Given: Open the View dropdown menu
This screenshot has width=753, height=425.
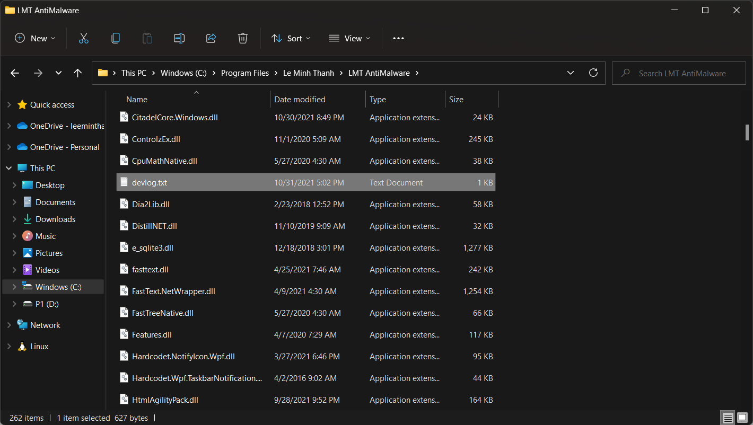Looking at the screenshot, I should pyautogui.click(x=349, y=38).
